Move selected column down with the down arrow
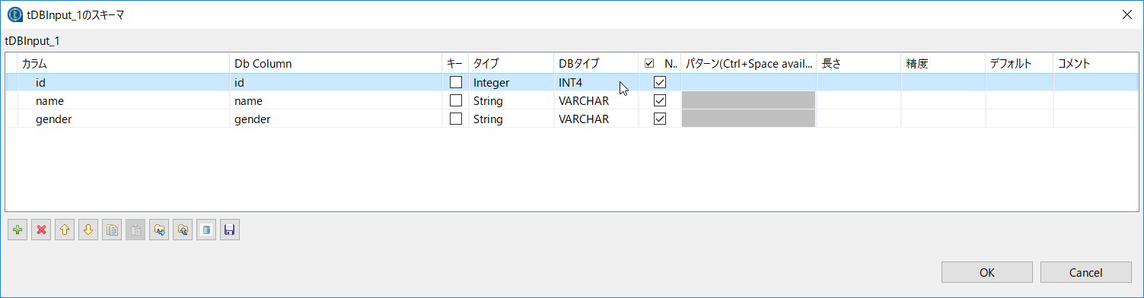This screenshot has height=298, width=1144. [88, 230]
